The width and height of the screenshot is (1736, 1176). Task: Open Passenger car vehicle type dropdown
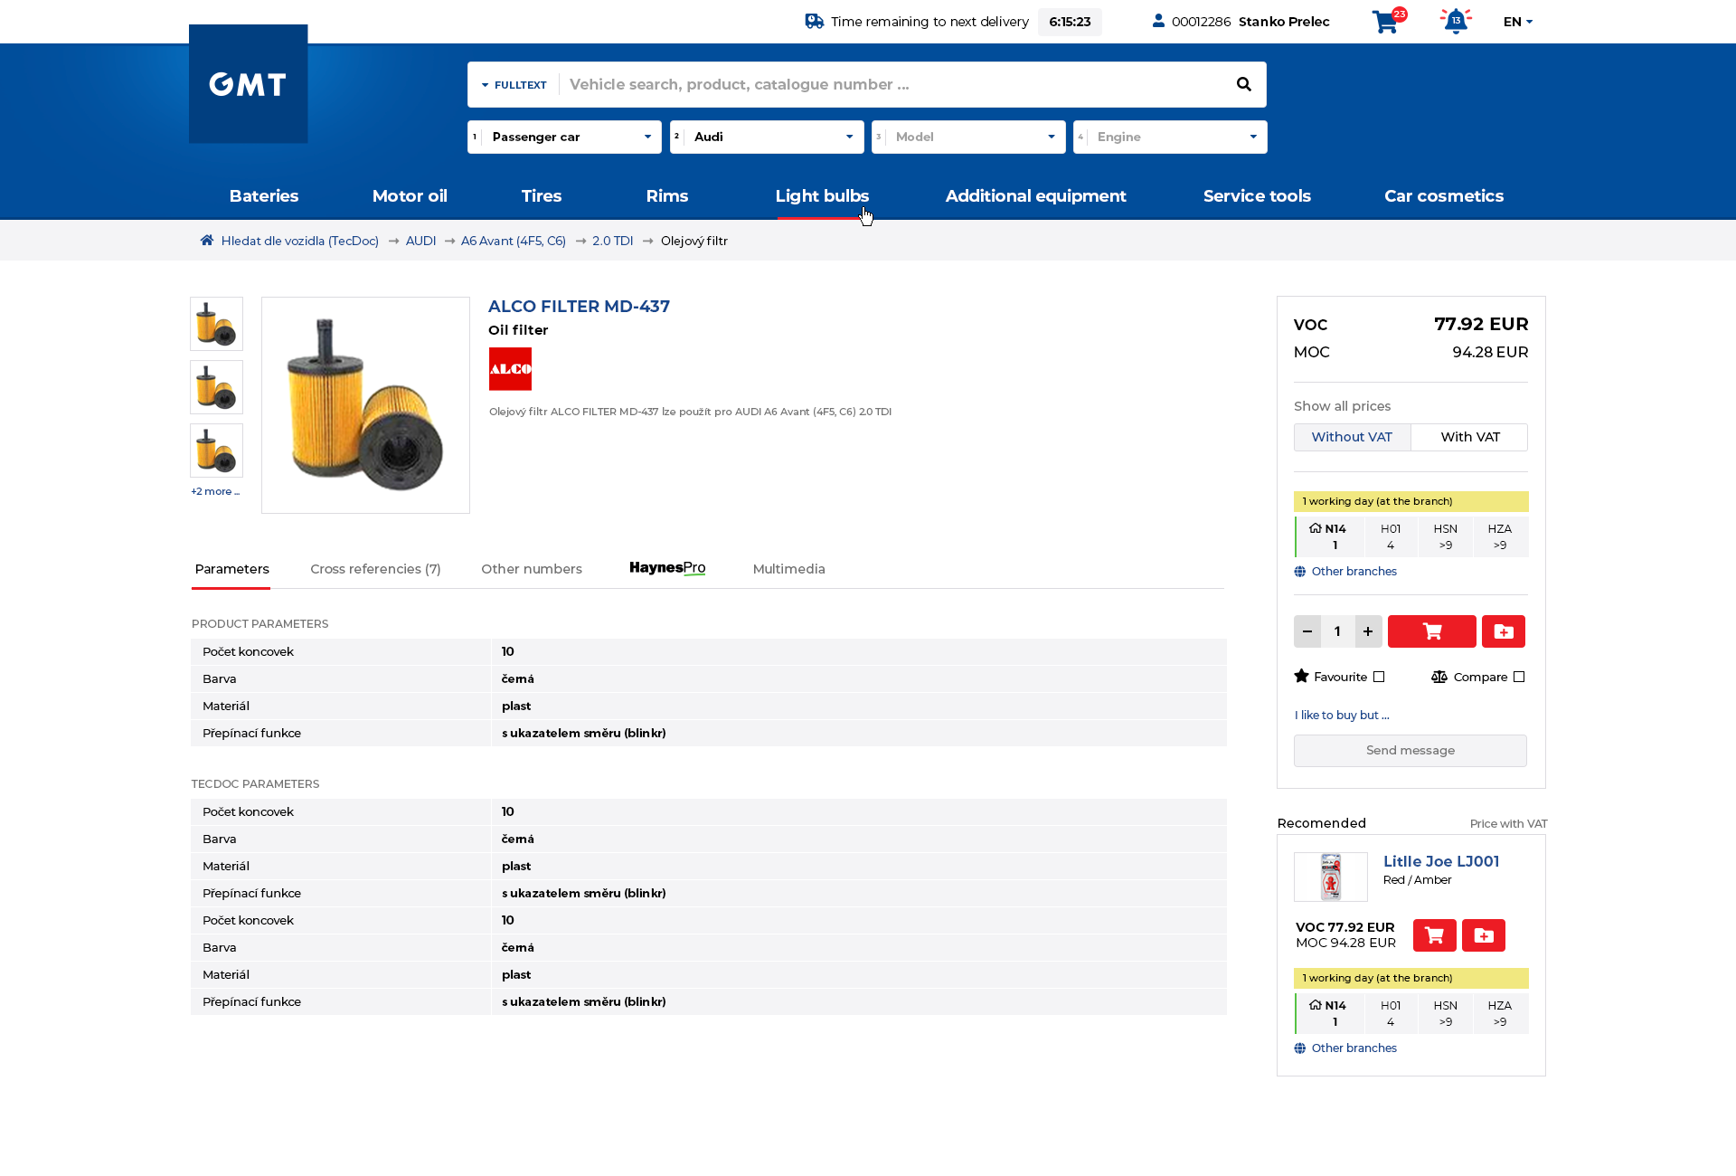[564, 137]
